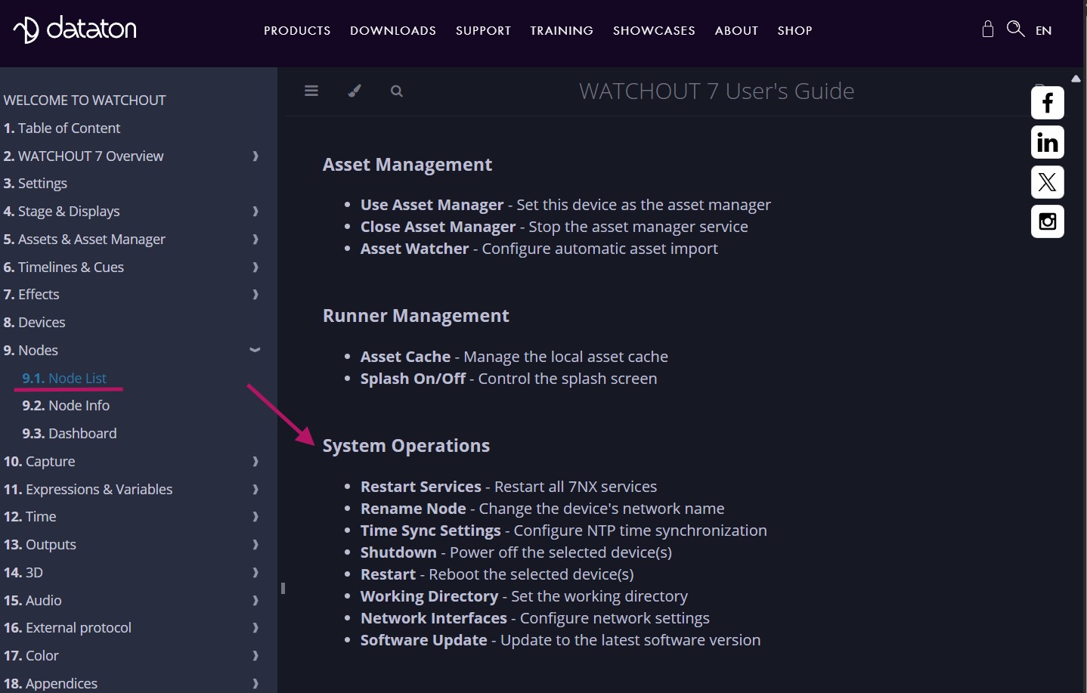Toggle the sidebar hamburger menu icon
The height and width of the screenshot is (693, 1087).
(311, 91)
